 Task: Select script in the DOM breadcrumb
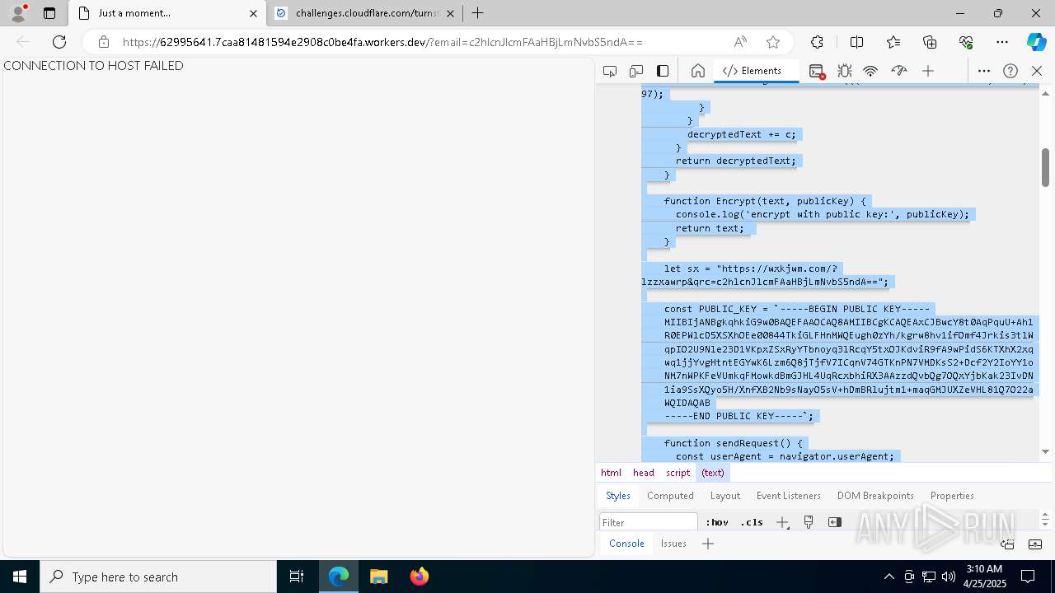pyautogui.click(x=678, y=473)
